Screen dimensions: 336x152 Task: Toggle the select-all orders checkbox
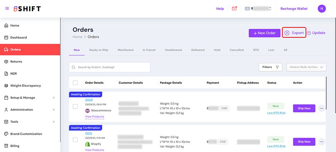pos(75,83)
